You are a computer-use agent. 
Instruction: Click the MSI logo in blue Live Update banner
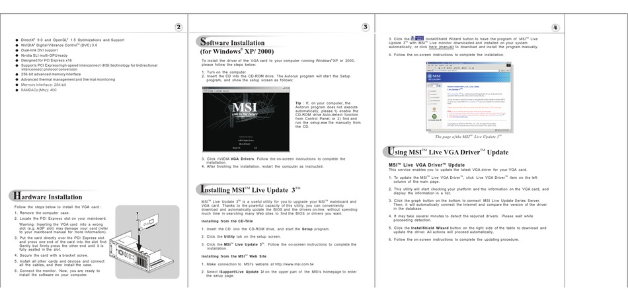tap(434, 76)
